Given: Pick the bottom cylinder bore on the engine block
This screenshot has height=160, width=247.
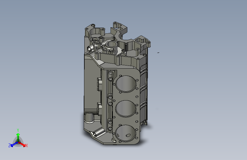Looking at the screenshot, I should [x=126, y=133].
